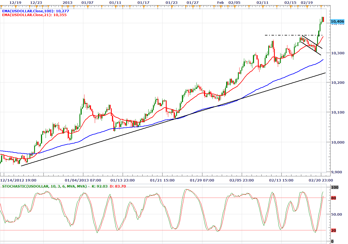Select the 01/04/2013 07:00 time axis label

coord(83,180)
